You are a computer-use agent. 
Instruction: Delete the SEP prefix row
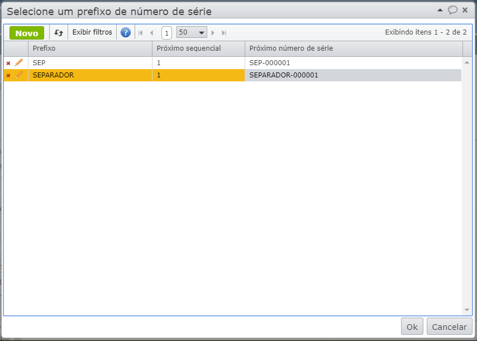pyautogui.click(x=8, y=63)
